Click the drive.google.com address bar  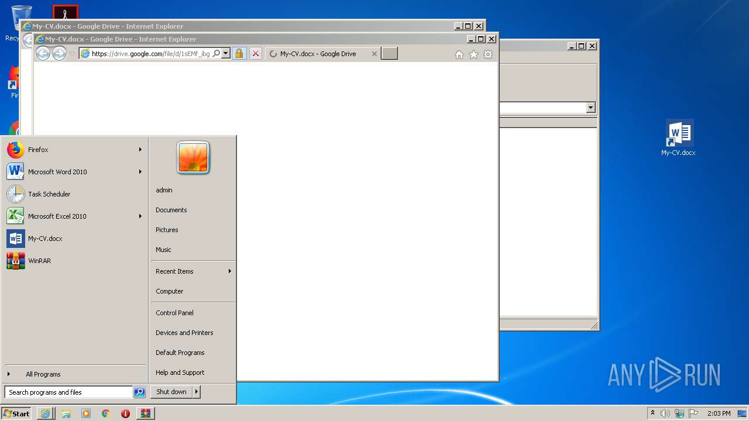[150, 54]
